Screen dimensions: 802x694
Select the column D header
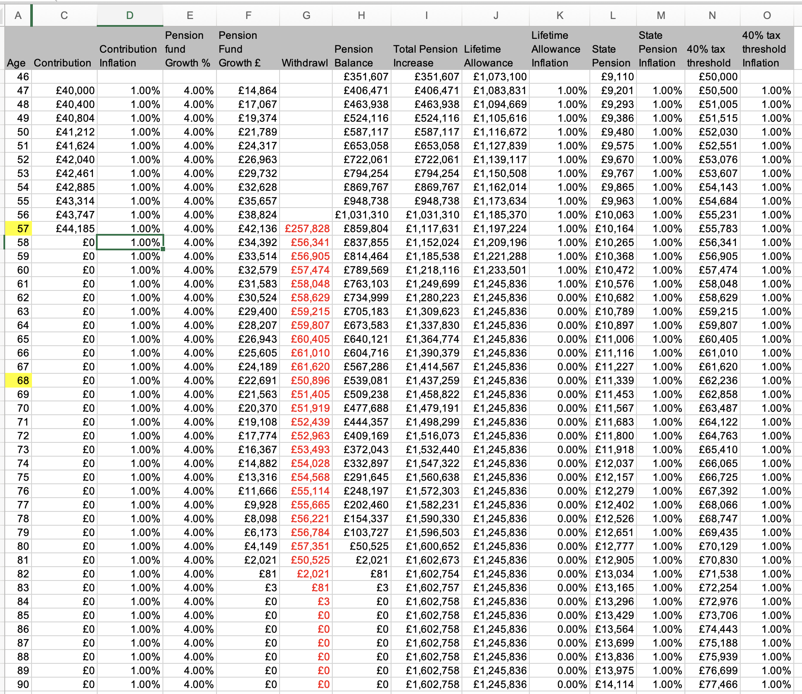[130, 16]
